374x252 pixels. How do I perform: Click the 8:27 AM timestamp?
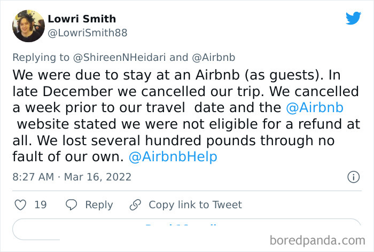34,177
